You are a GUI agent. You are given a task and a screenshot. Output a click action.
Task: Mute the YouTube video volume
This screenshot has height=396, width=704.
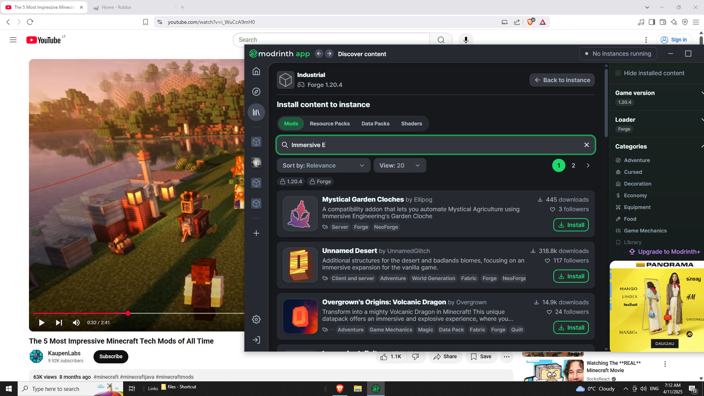(76, 323)
